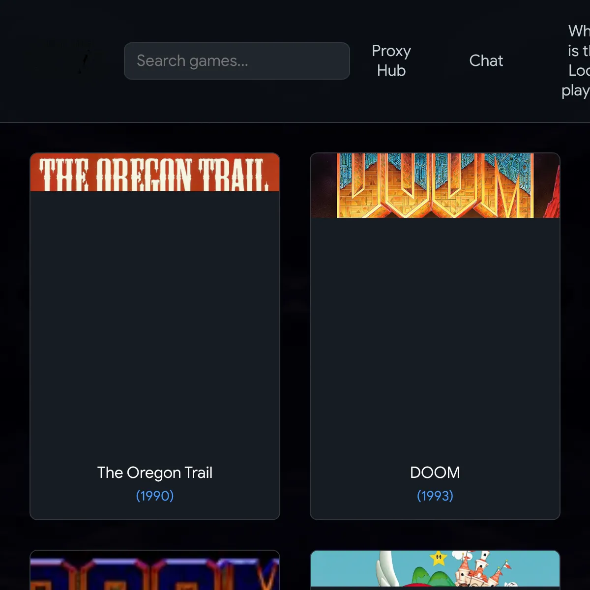Click the DOOM logo cover art
Screen dimensions: 590x590
(x=435, y=186)
